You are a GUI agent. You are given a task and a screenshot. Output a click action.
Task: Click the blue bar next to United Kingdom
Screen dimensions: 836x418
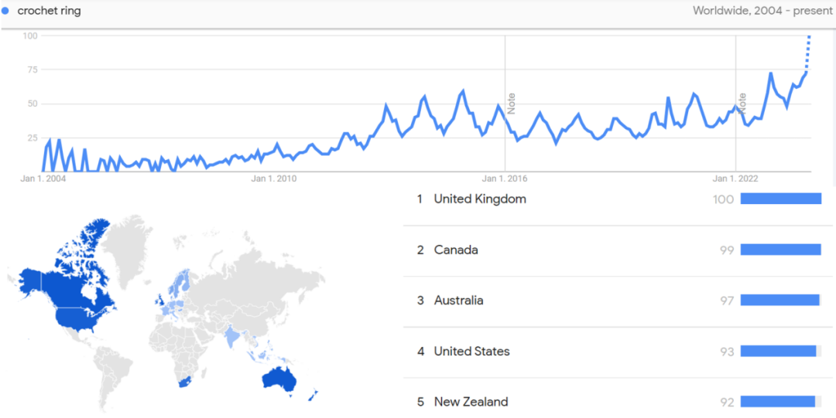(x=781, y=199)
